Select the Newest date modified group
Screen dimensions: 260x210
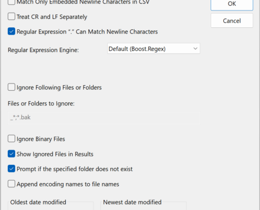pos(143,206)
